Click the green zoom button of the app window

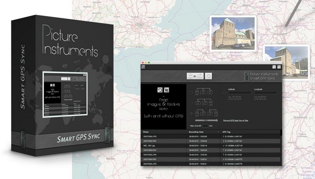coord(149,63)
